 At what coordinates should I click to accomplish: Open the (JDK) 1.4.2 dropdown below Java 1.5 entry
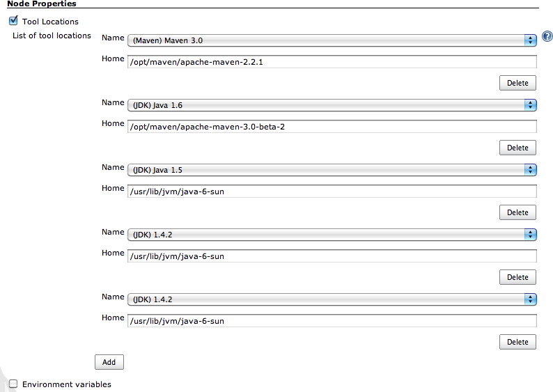click(332, 235)
